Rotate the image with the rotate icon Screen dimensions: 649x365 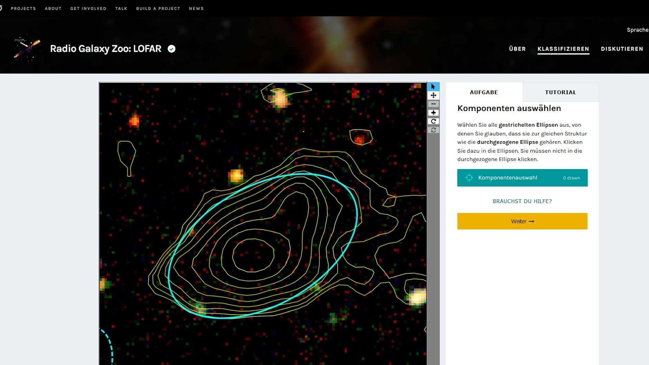point(433,121)
